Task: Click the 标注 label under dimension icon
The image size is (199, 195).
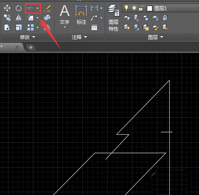Action: pyautogui.click(x=81, y=22)
